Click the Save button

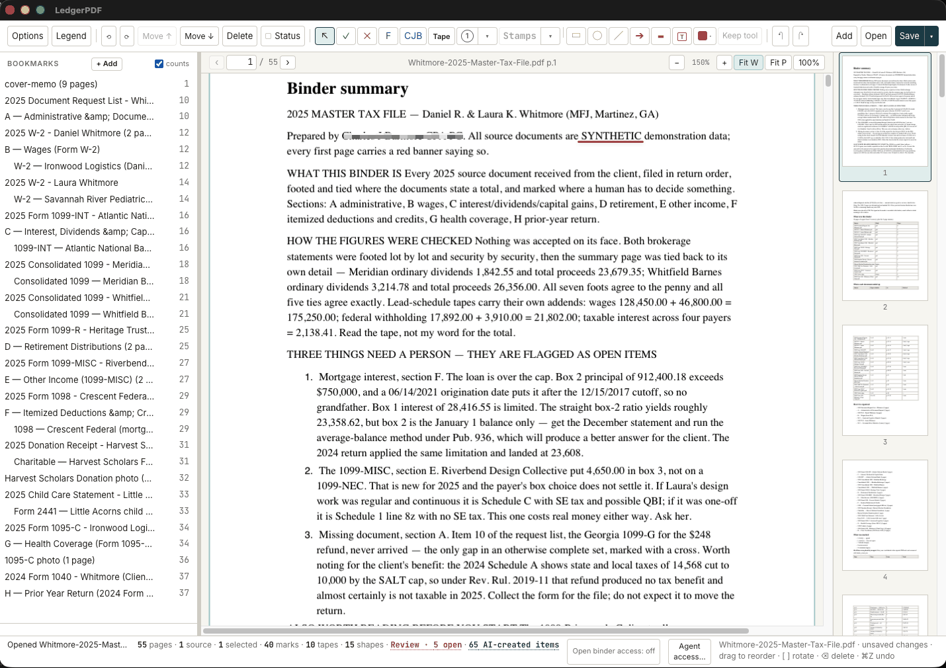click(x=910, y=36)
